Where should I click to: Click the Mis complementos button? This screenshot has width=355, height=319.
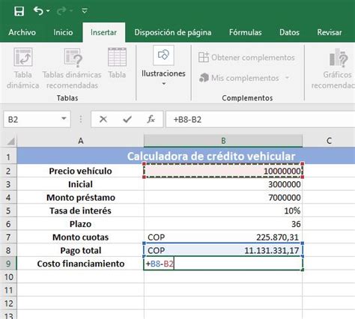click(239, 78)
